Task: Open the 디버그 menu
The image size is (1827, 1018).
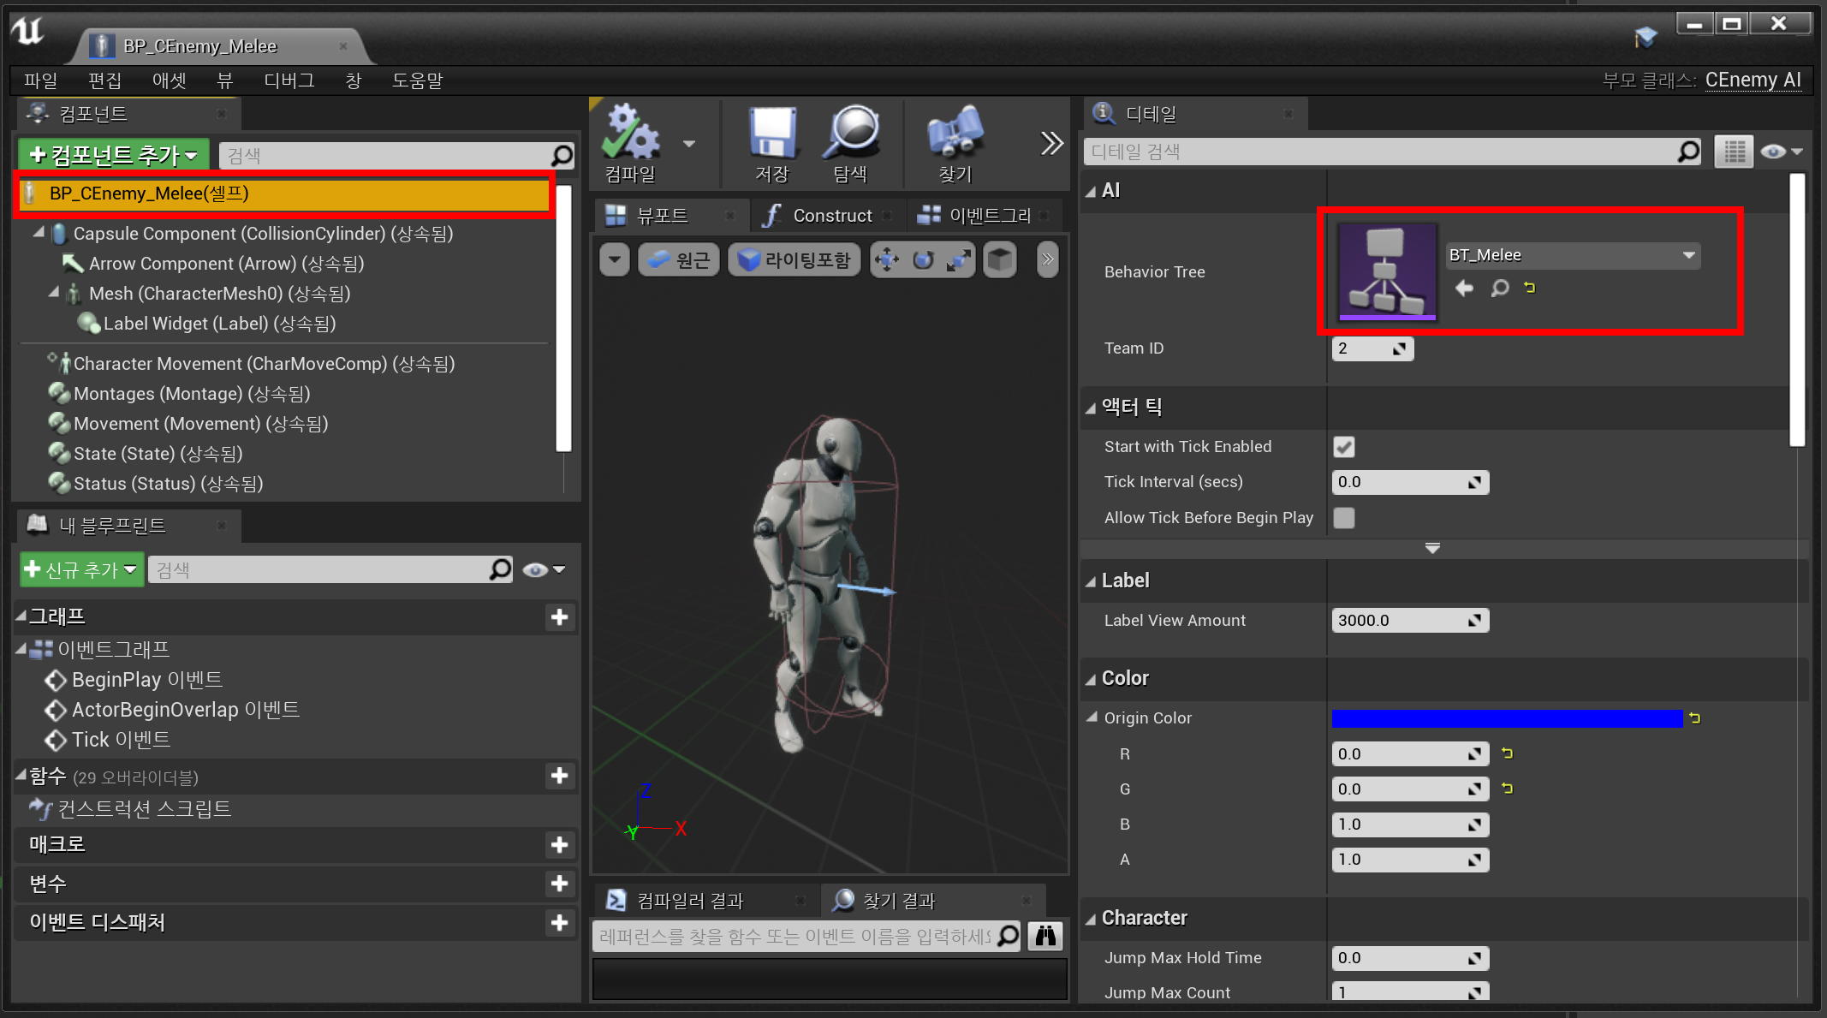Action: pyautogui.click(x=289, y=80)
